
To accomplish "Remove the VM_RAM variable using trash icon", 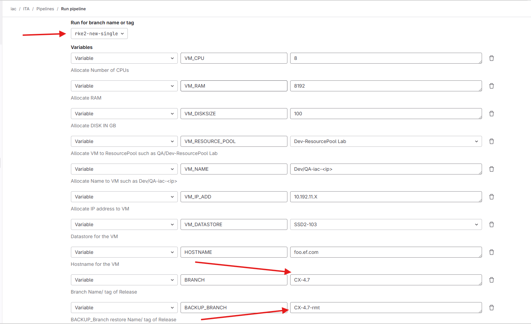I will (491, 86).
